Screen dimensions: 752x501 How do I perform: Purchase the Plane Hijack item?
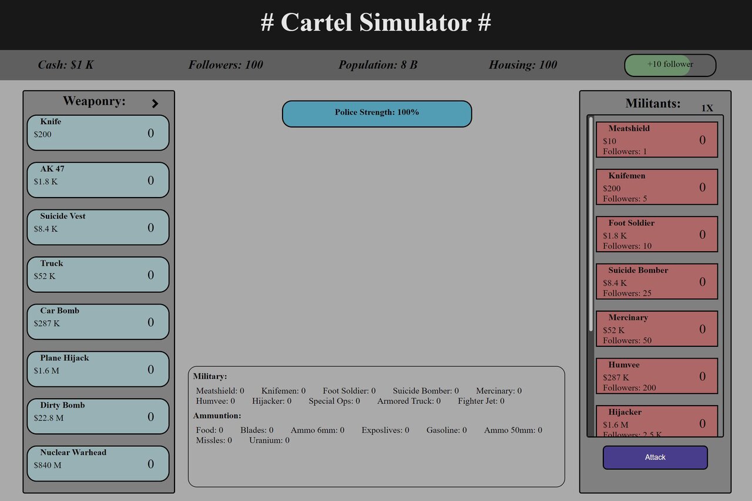(x=98, y=369)
